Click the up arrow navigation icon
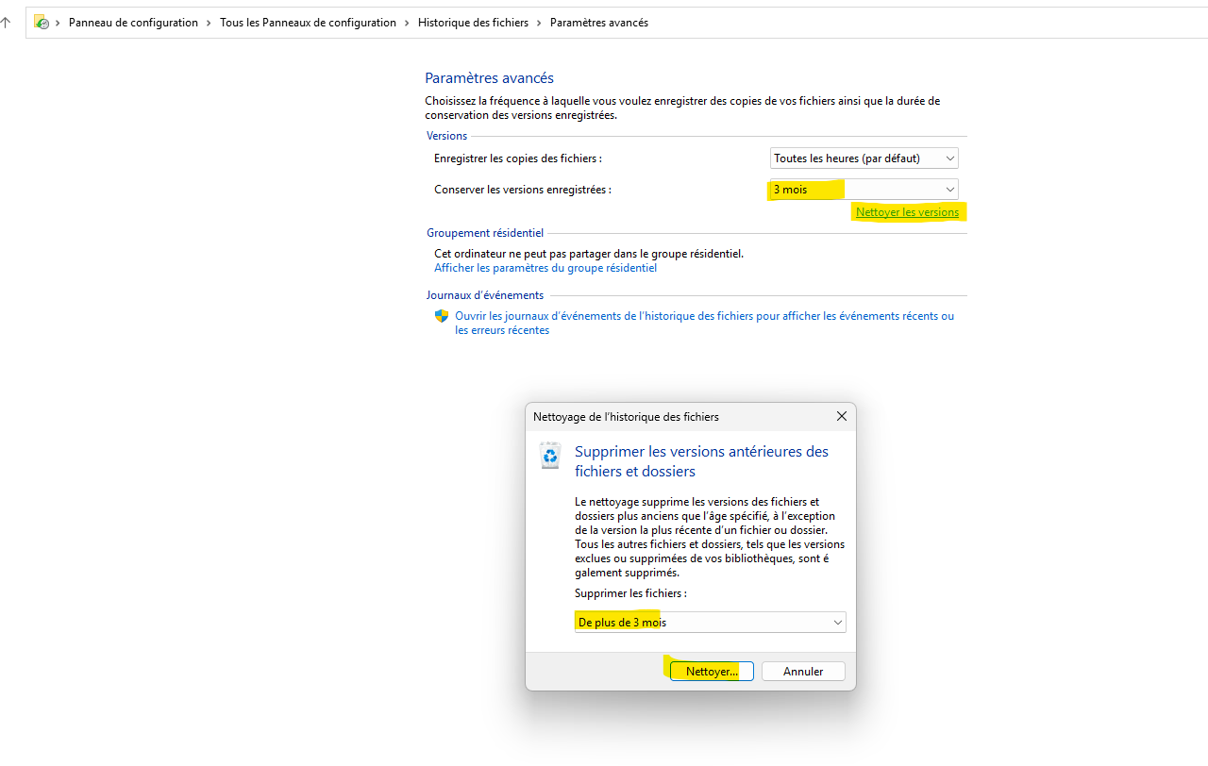1208x766 pixels. (x=5, y=23)
